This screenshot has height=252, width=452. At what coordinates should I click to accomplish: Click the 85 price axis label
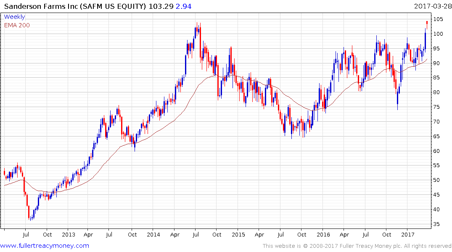coord(436,77)
